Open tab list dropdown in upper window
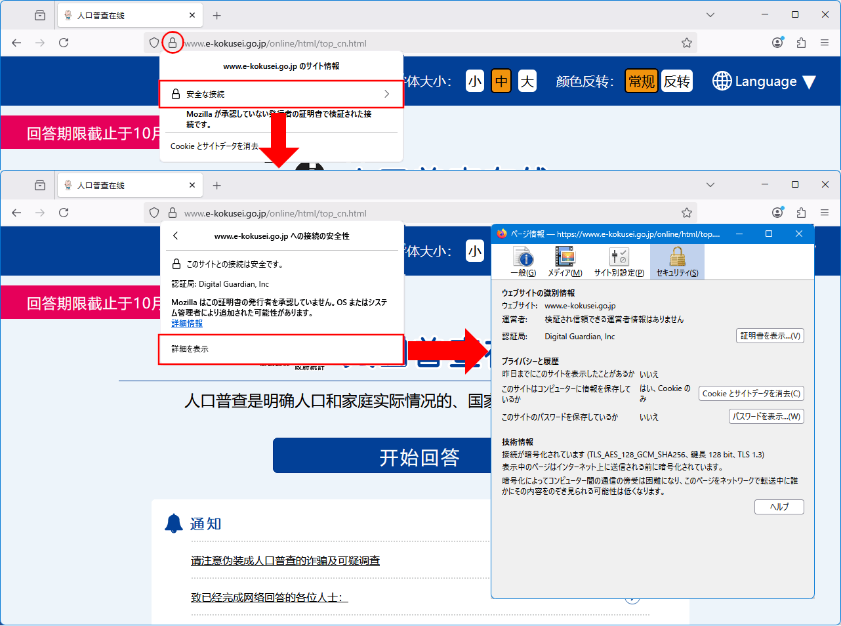This screenshot has height=626, width=841. coord(710,14)
